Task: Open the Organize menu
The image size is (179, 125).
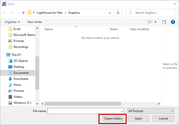Action: (12, 22)
